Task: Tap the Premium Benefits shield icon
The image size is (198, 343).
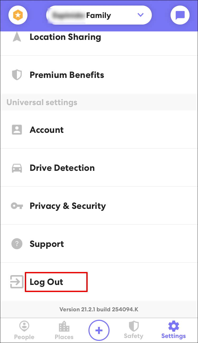Action: tap(17, 75)
